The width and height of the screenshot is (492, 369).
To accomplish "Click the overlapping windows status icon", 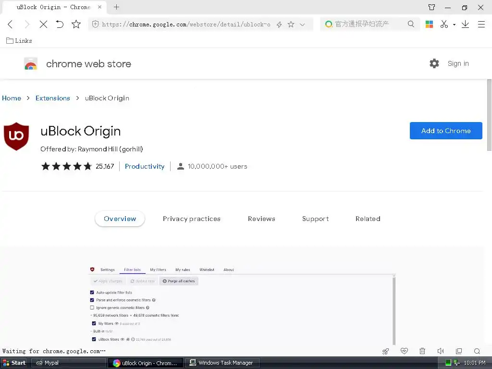I will [x=459, y=351].
